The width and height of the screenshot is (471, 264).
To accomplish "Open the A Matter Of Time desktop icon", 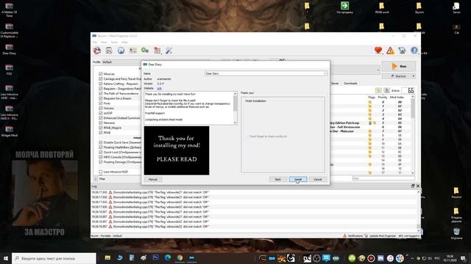I will pyautogui.click(x=10, y=10).
